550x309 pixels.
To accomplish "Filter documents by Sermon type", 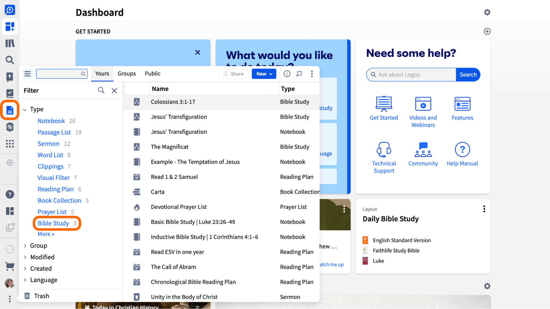I will 48,144.
